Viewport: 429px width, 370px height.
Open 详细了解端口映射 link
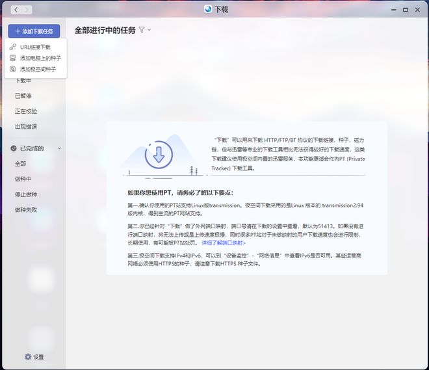[x=224, y=243]
